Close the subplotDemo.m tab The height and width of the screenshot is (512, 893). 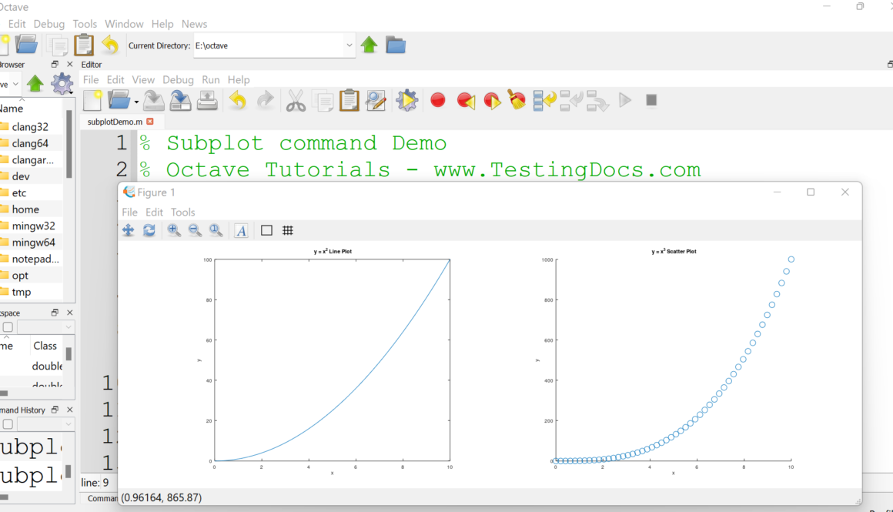pos(150,122)
